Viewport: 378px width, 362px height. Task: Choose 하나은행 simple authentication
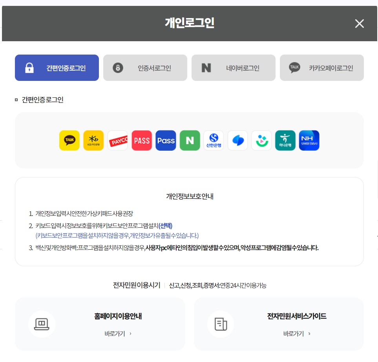click(x=285, y=140)
